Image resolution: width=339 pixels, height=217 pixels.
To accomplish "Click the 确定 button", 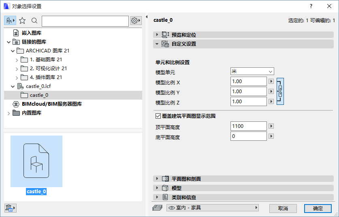I will click(x=318, y=208).
